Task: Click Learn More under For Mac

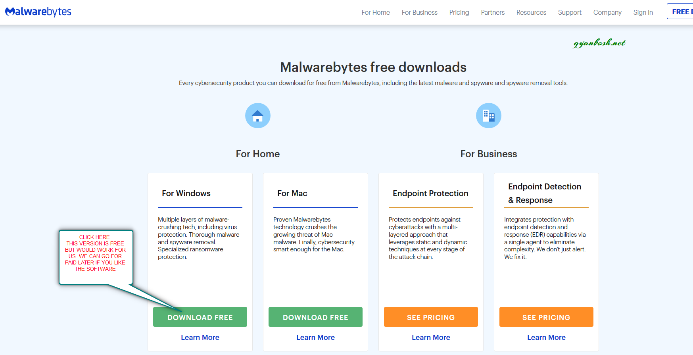Action: 315,337
